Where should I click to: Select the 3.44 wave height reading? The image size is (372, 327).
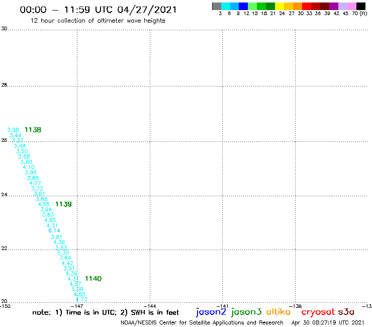click(x=15, y=135)
